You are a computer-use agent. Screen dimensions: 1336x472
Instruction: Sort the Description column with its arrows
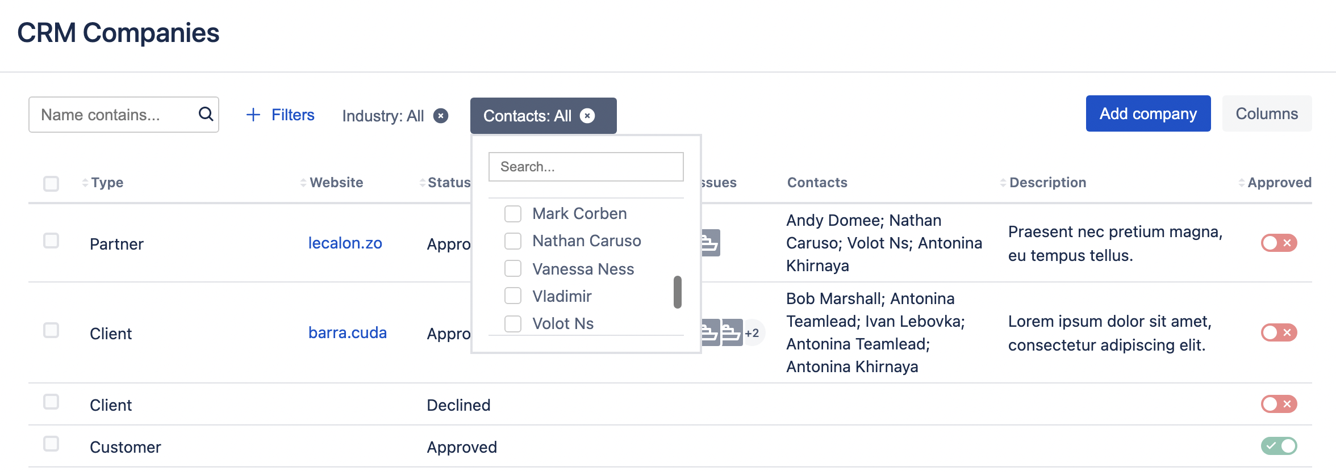(x=1003, y=183)
